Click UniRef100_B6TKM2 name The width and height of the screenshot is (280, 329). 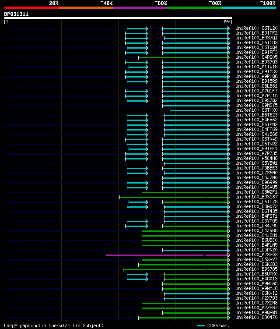[x=256, y=124]
